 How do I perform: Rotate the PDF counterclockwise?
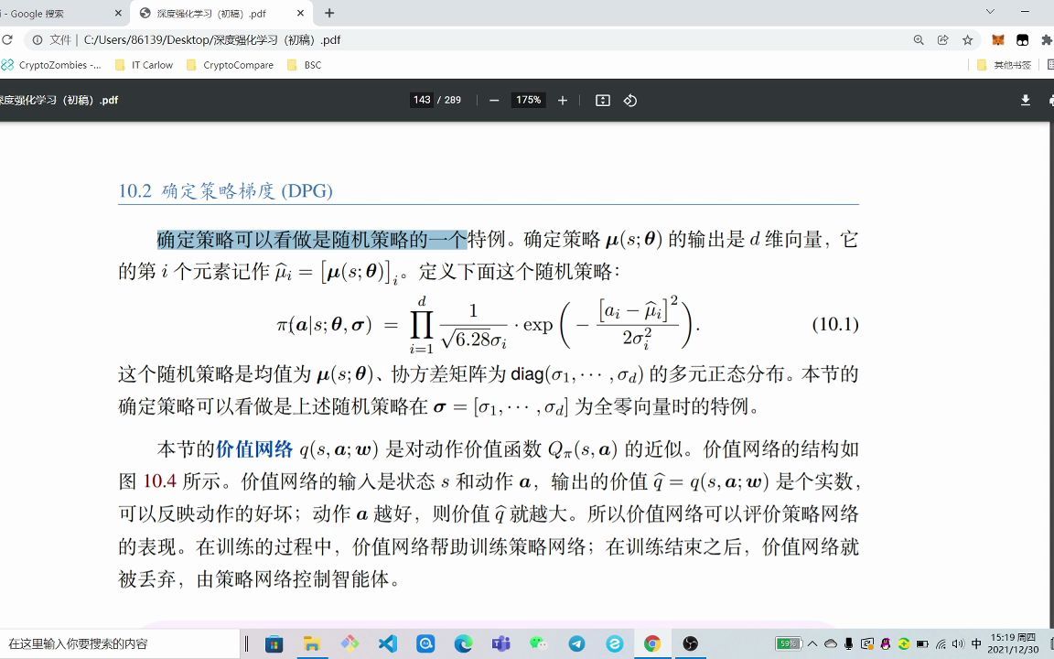[629, 100]
